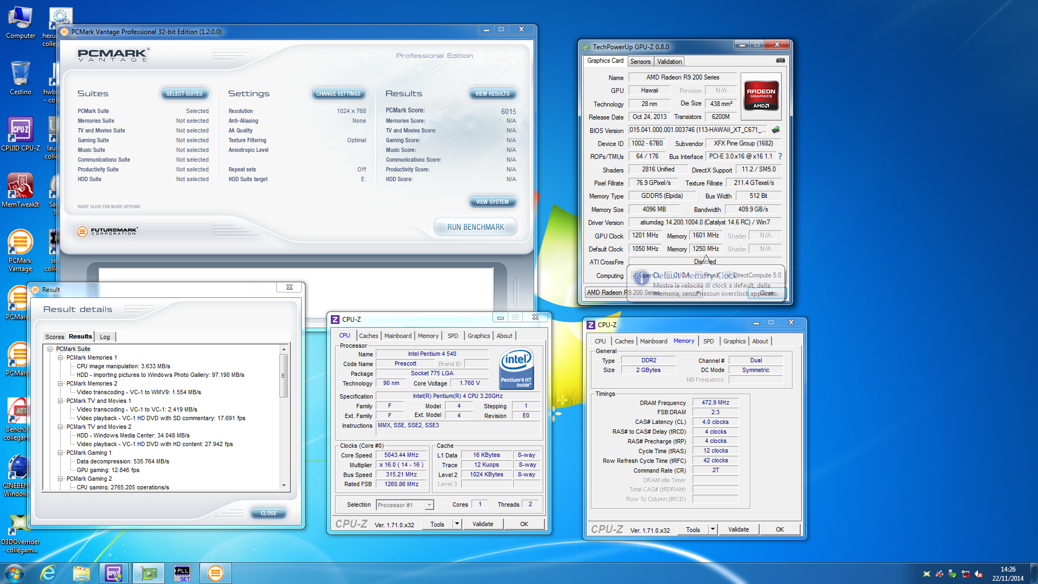The height and width of the screenshot is (584, 1038).
Task: Launch the CPUID CPU-Z desktop shortcut
Action: 21,134
